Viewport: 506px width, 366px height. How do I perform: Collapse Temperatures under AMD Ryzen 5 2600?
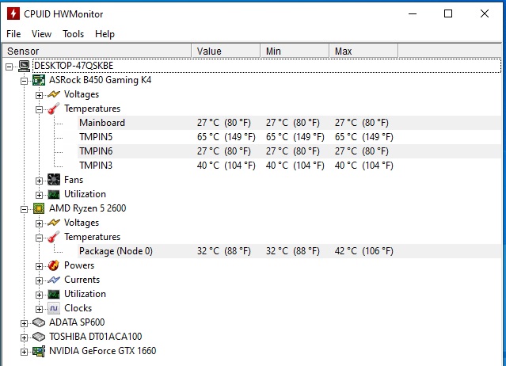(39, 238)
